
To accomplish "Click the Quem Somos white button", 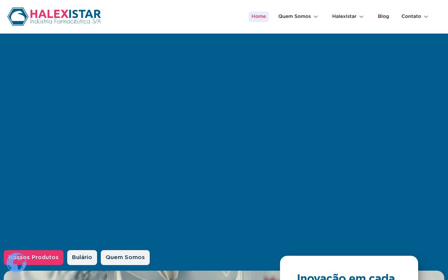I will click(125, 258).
